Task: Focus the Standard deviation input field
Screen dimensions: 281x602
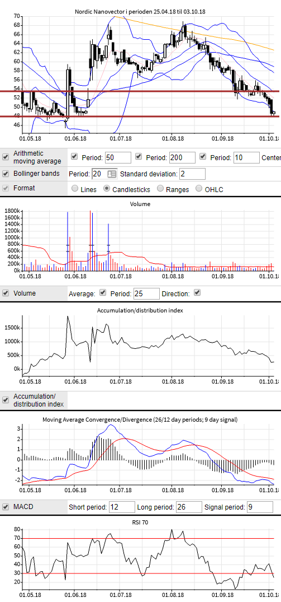Action: 192,174
